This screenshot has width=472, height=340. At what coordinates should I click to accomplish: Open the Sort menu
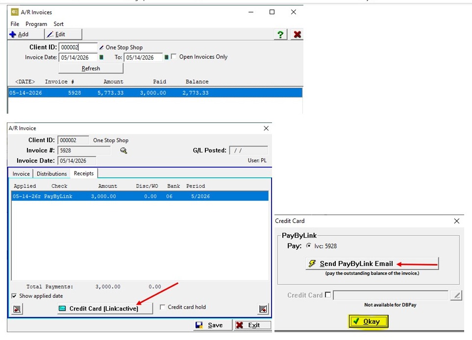(58, 24)
